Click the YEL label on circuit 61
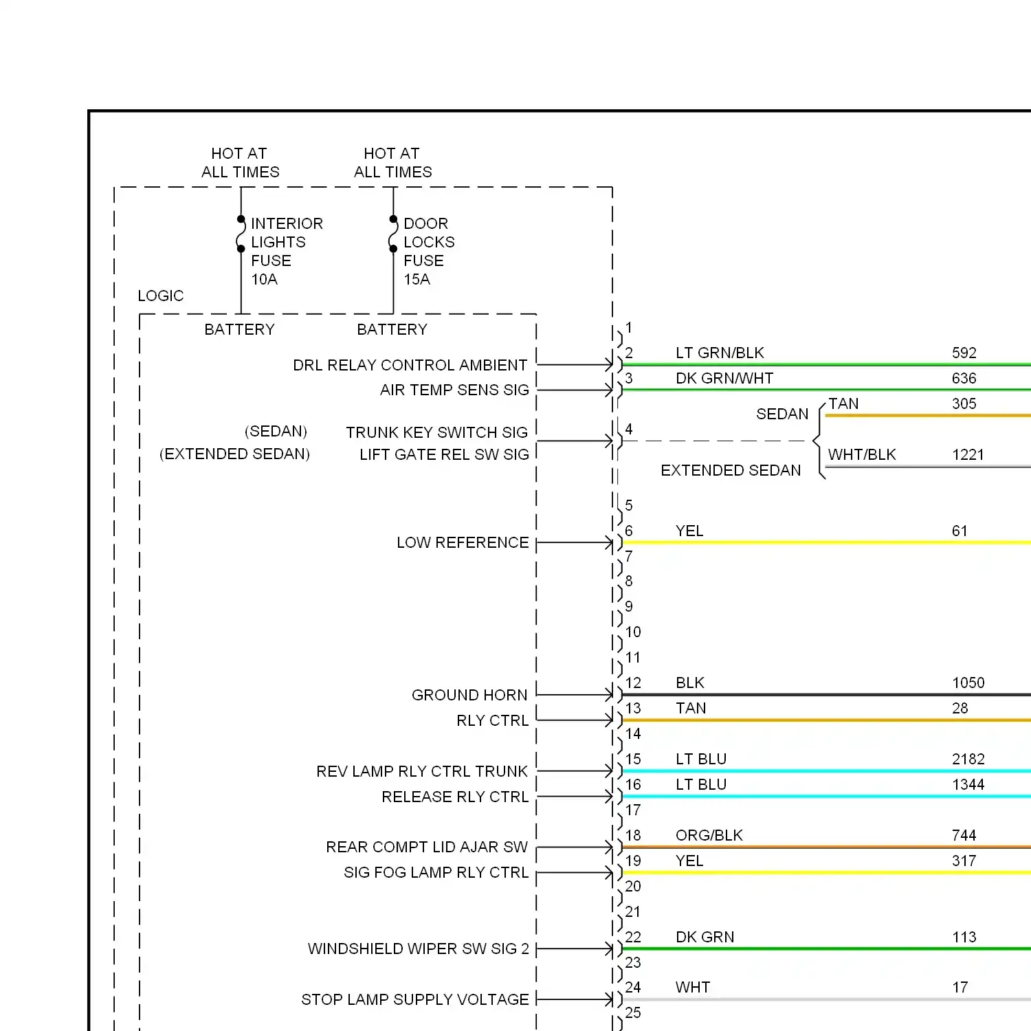 689,531
